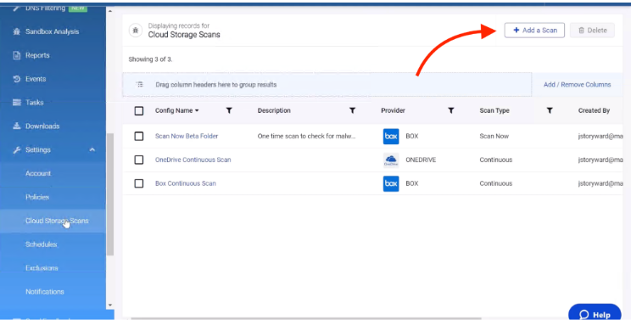Click sidebar scrollbar up arrow
This screenshot has height=320, width=631.
(110, 11)
